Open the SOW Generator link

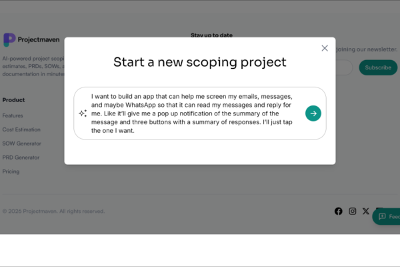tap(21, 144)
